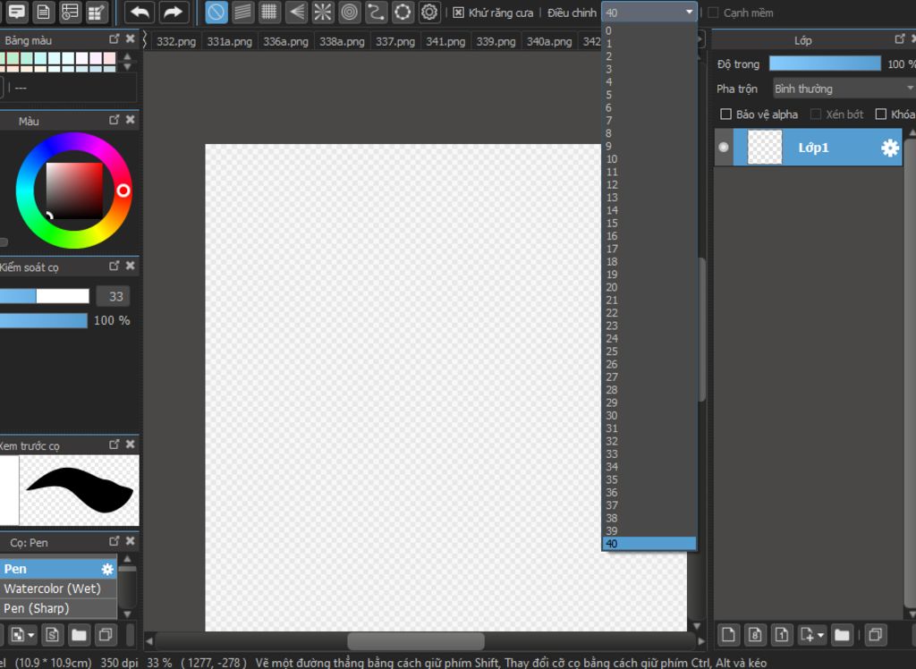Choose 40 in the correction list
The image size is (916, 669).
click(649, 544)
